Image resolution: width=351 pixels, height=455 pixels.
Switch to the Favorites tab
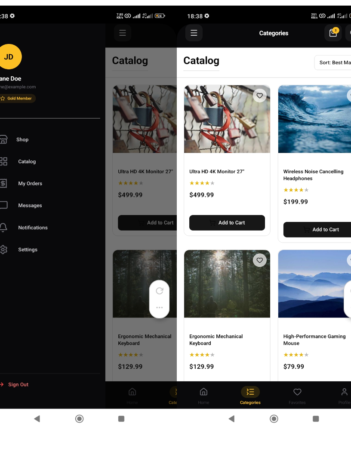tap(297, 396)
